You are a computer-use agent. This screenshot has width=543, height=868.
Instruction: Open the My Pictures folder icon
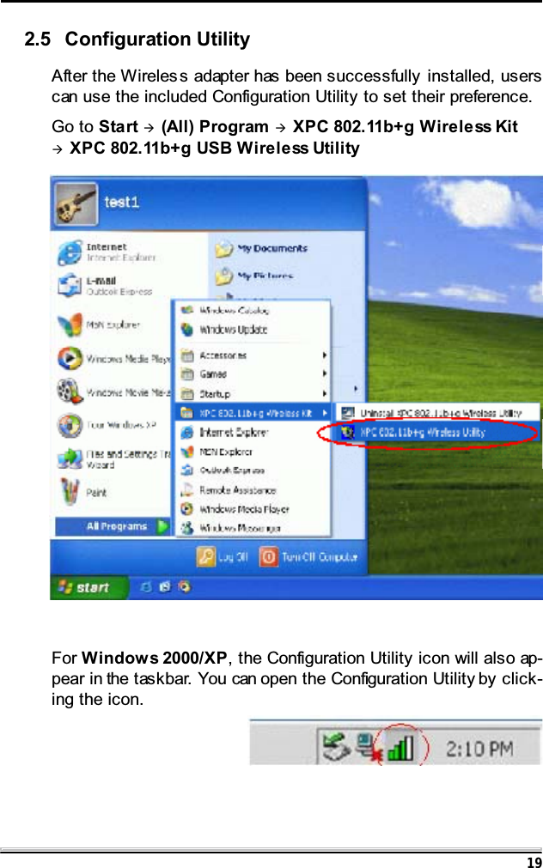click(224, 276)
